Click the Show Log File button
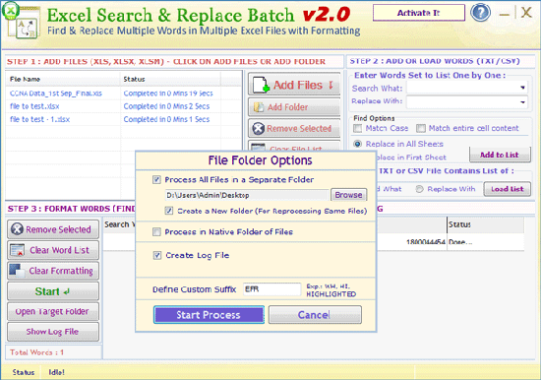Viewport: 541px width, 380px height. point(53,332)
